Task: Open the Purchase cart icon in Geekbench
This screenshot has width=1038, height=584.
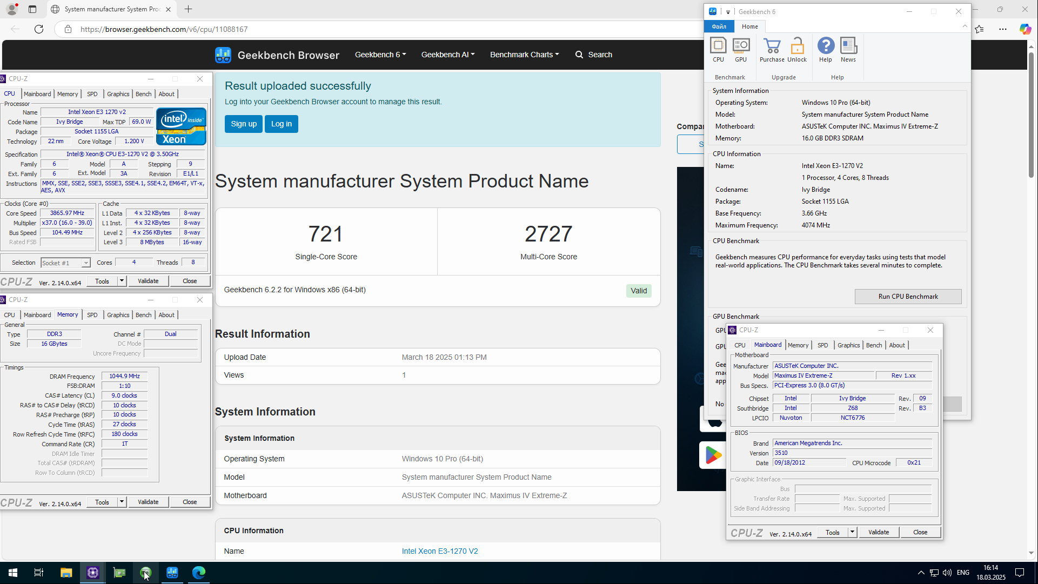Action: pos(772,50)
